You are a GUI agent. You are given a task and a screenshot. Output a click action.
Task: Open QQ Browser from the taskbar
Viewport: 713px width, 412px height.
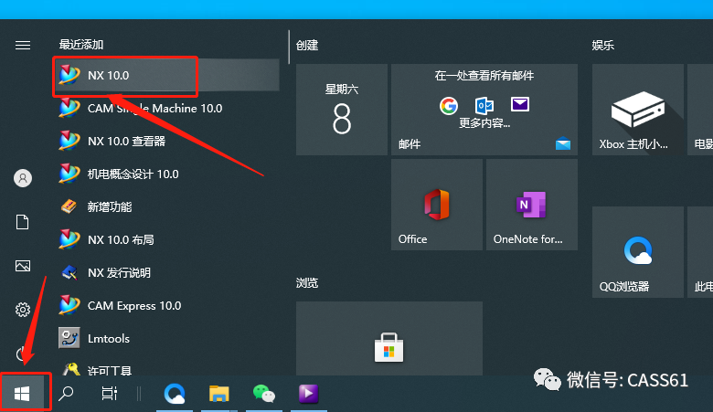pos(175,394)
